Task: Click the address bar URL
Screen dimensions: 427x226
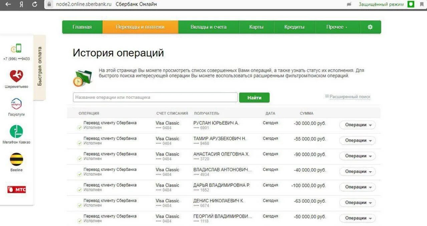Action: pos(84,4)
